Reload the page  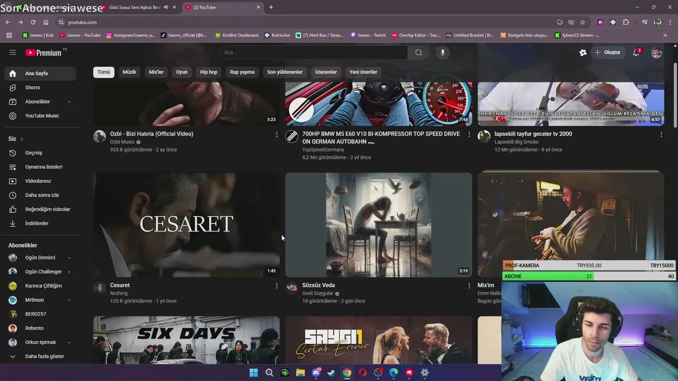point(33,22)
